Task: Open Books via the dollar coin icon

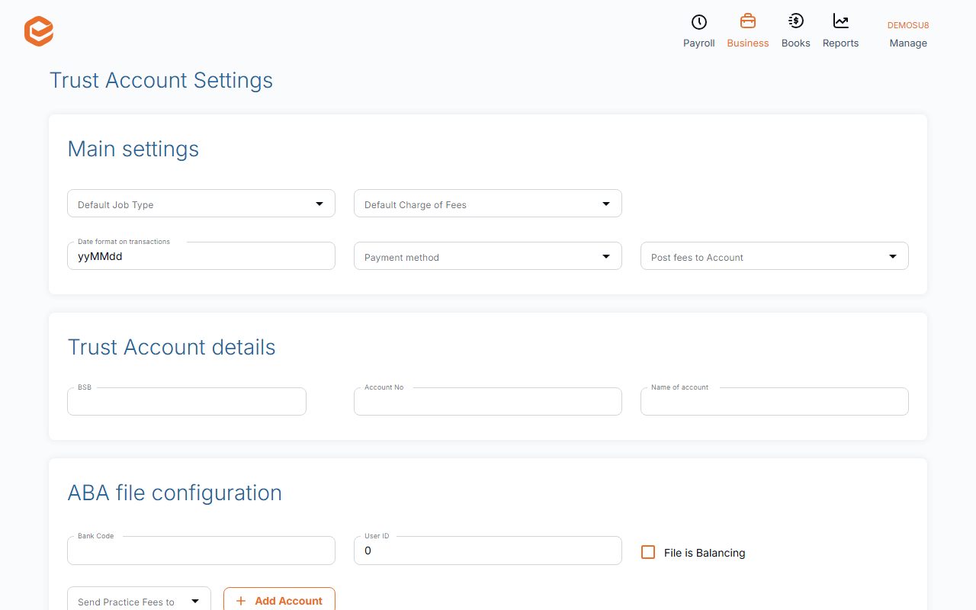Action: pos(796,21)
